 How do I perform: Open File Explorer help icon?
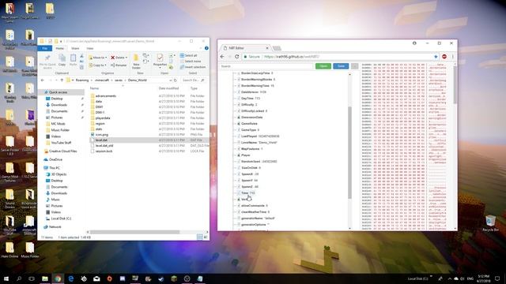(206, 48)
